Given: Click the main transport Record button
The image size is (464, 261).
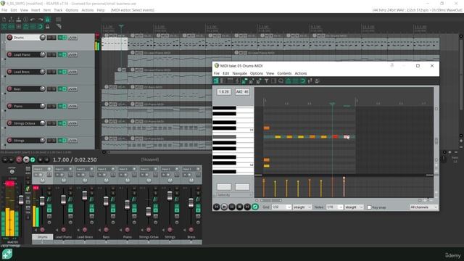Looking at the screenshot, I should 19,159.
